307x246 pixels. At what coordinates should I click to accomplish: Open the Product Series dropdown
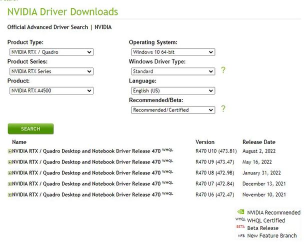click(51, 71)
